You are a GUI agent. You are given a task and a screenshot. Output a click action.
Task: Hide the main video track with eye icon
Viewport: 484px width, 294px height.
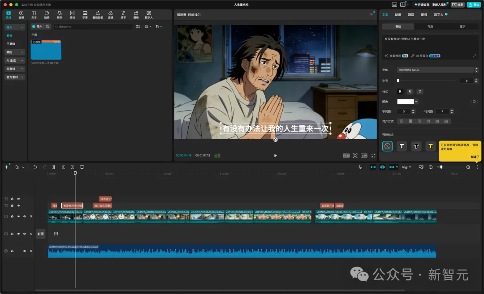click(18, 216)
